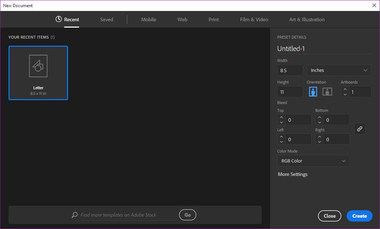Increase Artboards count with up arrow
The width and height of the screenshot is (380, 229).
coord(345,90)
